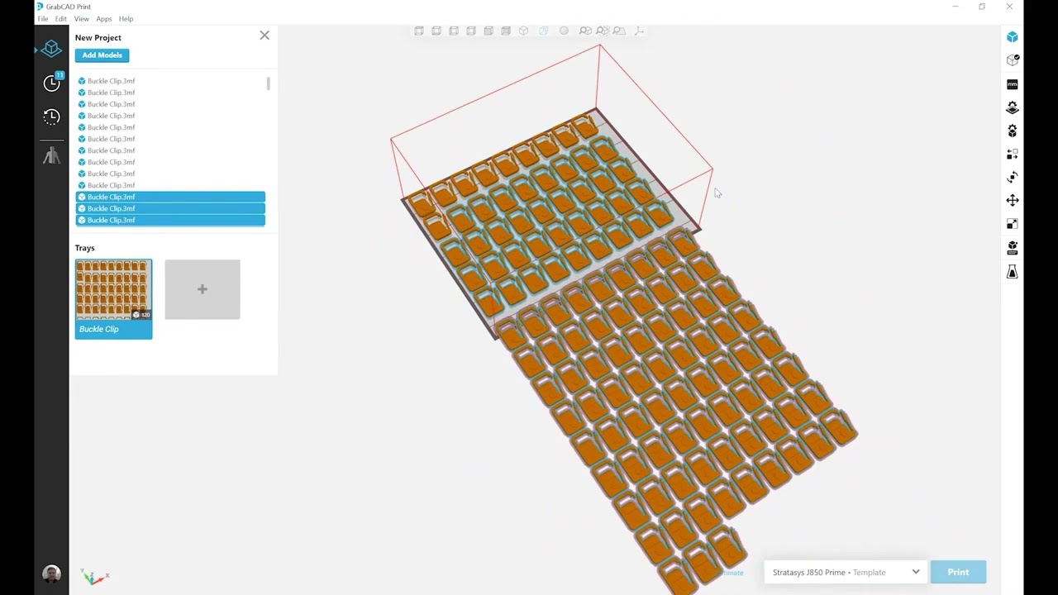Click the highlighted blue view icon in top toolbar
The width and height of the screenshot is (1058, 595).
pyautogui.click(x=543, y=31)
